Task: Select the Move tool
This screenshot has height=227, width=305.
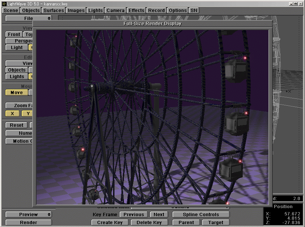Action: pos(16,92)
